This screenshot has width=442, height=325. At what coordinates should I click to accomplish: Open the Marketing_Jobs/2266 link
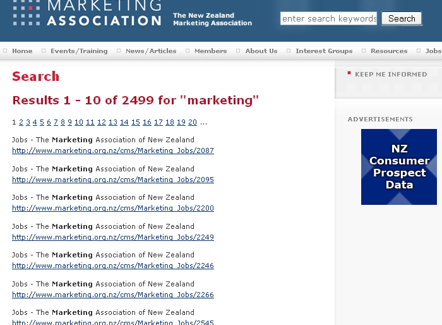113,295
